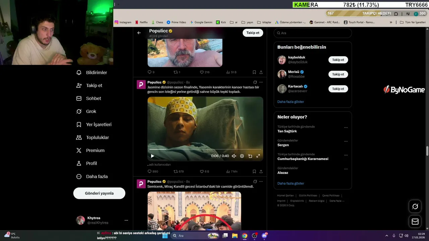
Task: Open the floating Grok button
Action: 415,207
